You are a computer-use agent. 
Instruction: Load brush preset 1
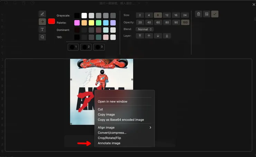[73, 47]
